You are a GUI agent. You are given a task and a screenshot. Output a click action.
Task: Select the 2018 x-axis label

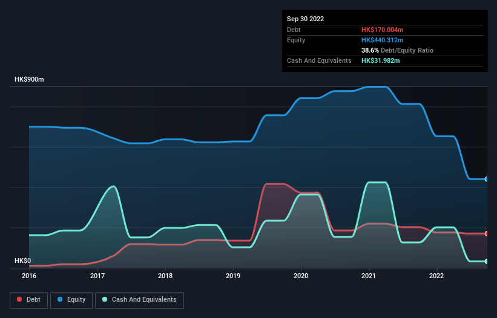[165, 276]
